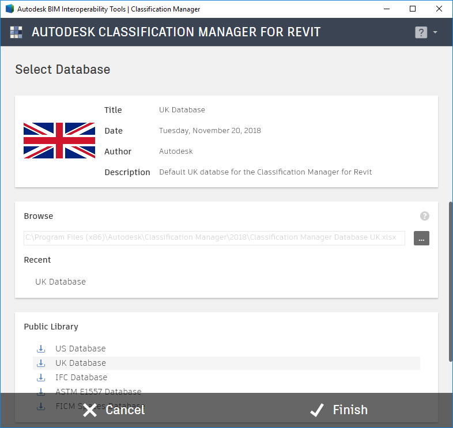Screen dimensions: 453x428
Task: Click the Cancel button
Action: pyautogui.click(x=114, y=410)
